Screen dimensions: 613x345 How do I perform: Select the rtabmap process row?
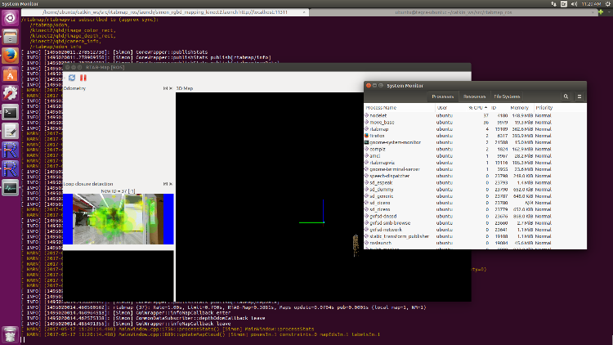point(380,128)
